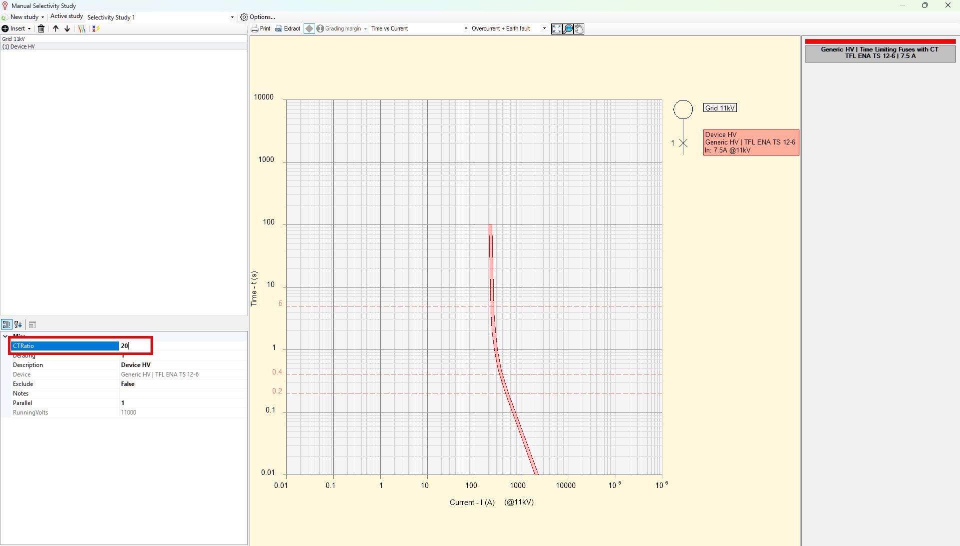Open Options settings

(258, 17)
